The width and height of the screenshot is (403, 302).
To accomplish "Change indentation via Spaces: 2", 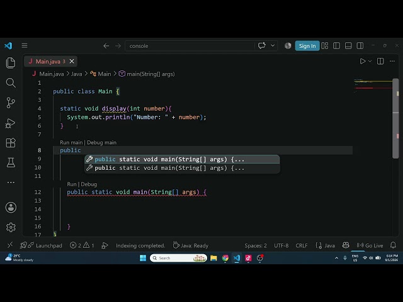I will [256, 245].
